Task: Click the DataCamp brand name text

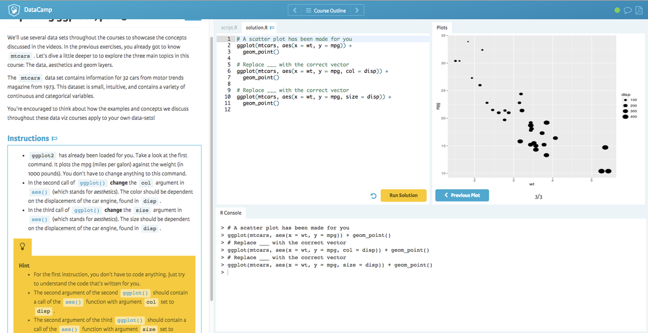Action: (x=38, y=10)
